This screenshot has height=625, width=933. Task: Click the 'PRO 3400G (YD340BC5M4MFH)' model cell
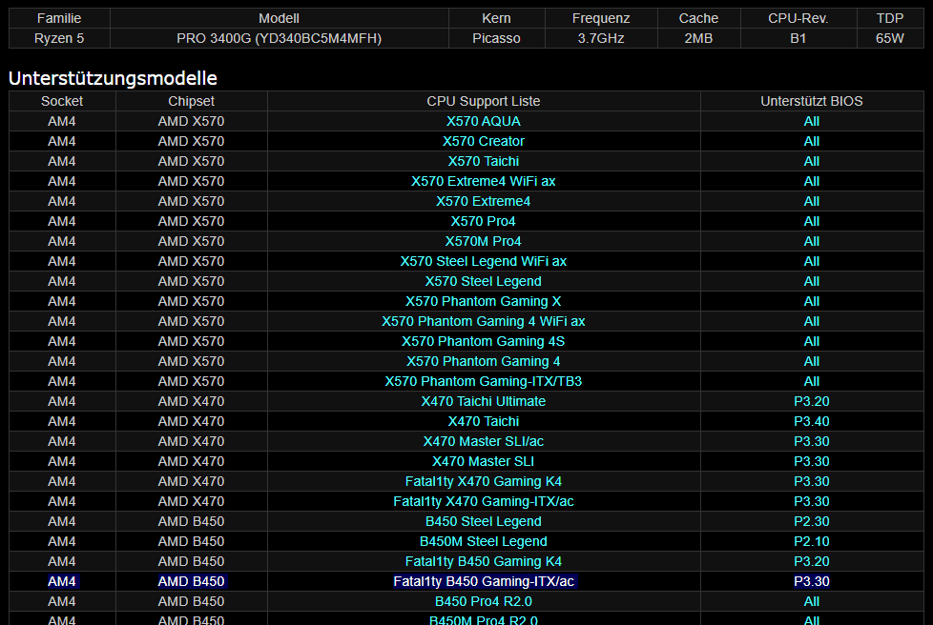(x=280, y=39)
